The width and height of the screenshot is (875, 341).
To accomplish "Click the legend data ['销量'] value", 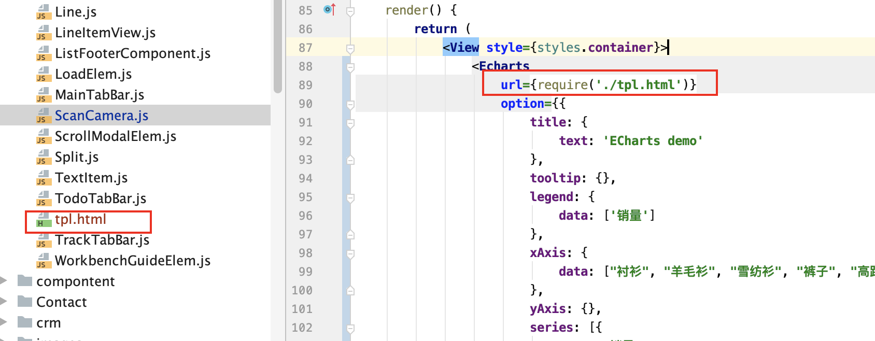I will (x=629, y=216).
